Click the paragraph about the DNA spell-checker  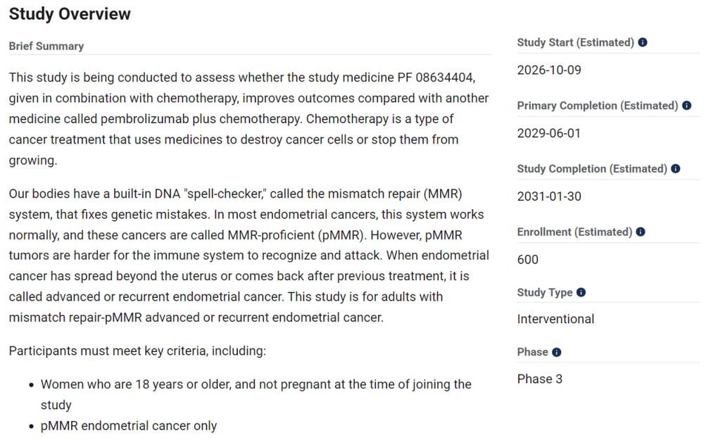(249, 256)
